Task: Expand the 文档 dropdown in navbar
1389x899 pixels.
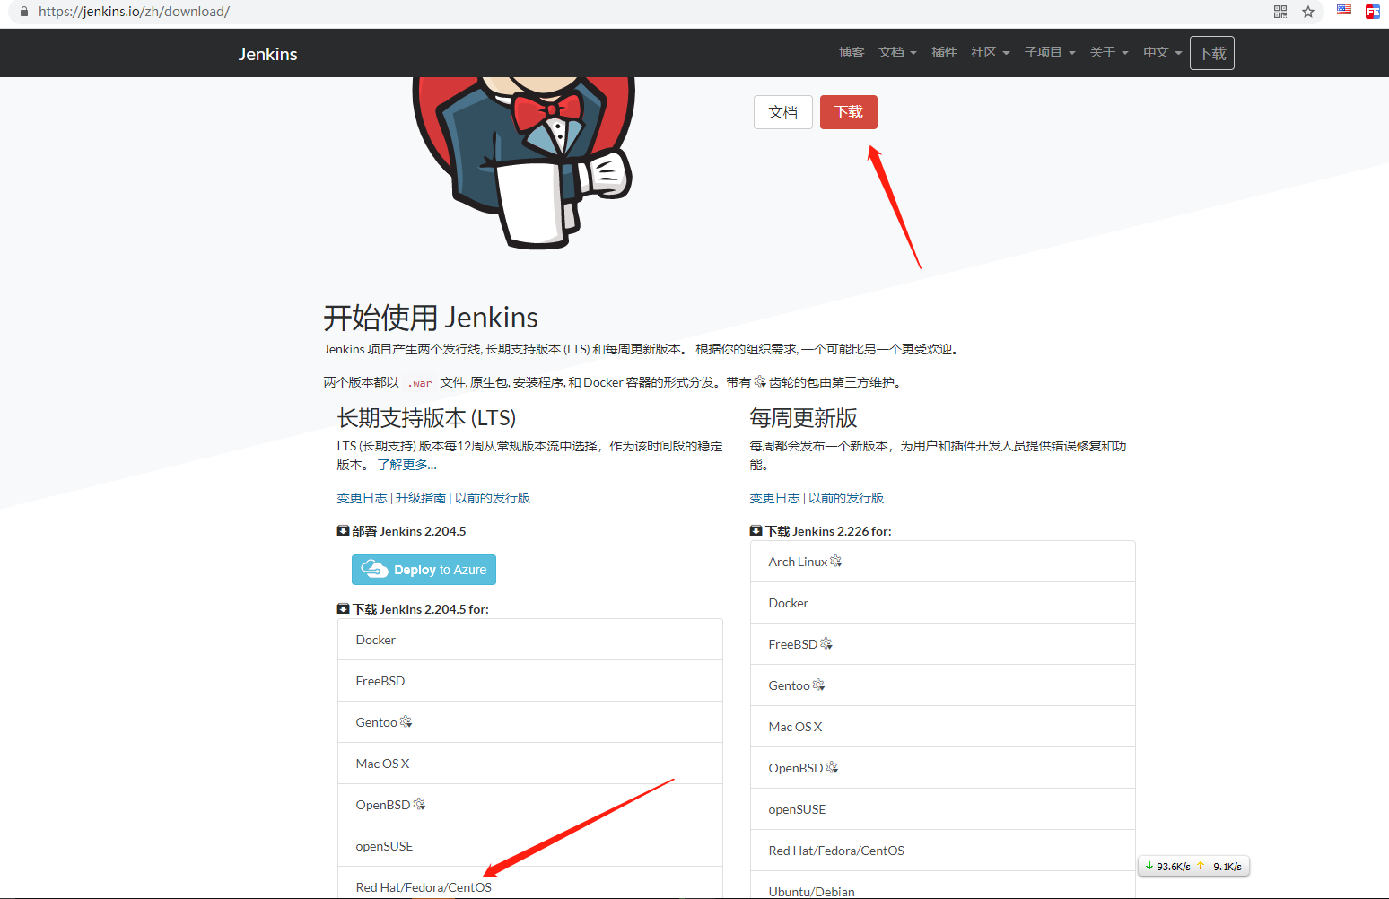Action: pos(897,52)
